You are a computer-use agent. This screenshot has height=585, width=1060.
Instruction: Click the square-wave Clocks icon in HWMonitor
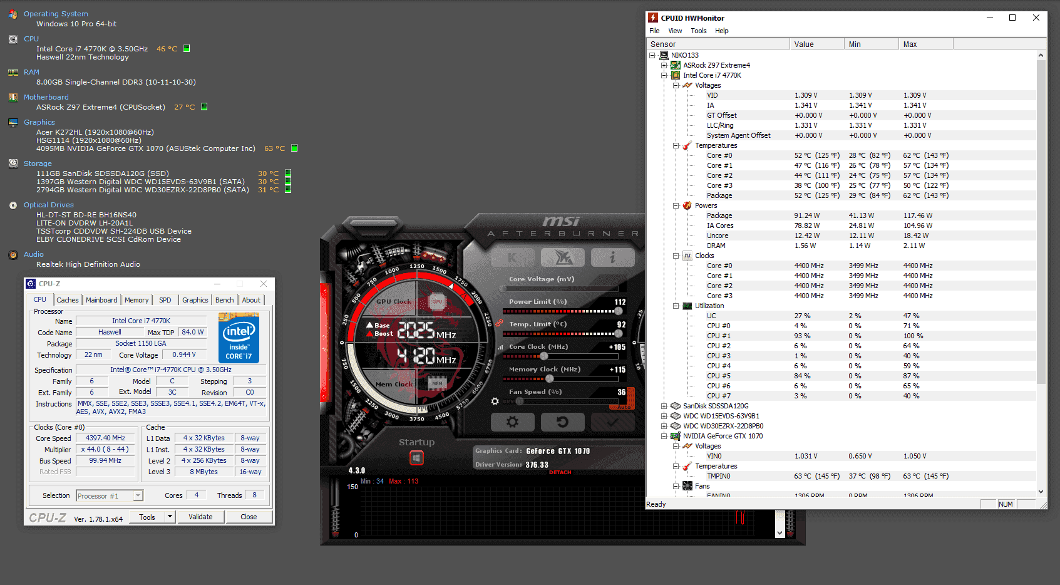(x=687, y=256)
